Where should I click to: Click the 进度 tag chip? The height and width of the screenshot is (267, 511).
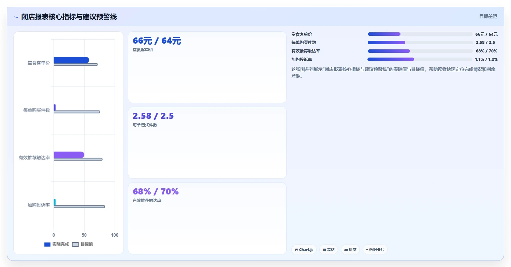[350, 250]
